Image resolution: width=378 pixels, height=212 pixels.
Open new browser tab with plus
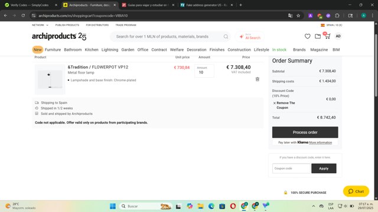(x=240, y=5)
